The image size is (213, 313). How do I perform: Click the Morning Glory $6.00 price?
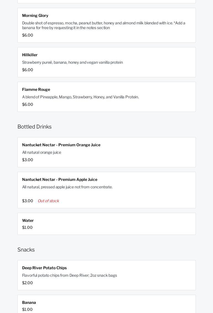(x=28, y=35)
